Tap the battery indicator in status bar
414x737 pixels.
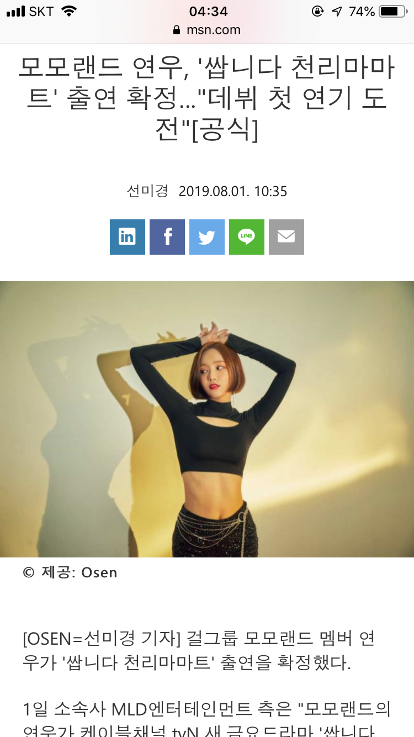pos(393,11)
